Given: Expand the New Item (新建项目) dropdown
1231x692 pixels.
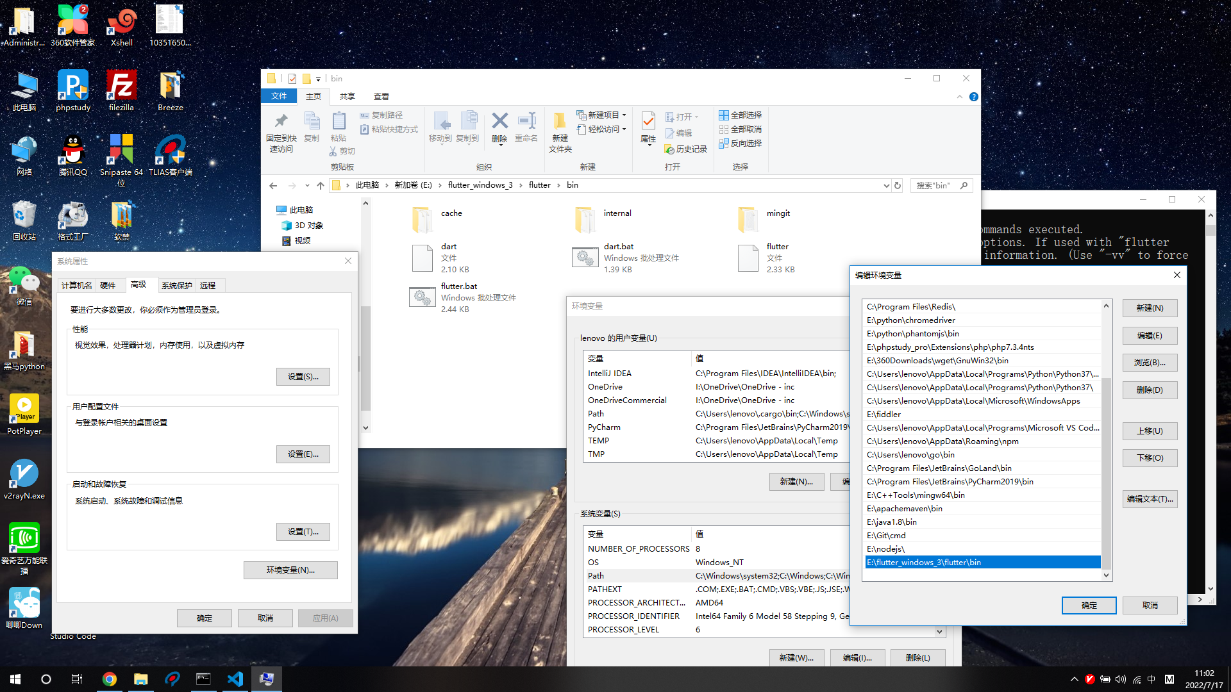Looking at the screenshot, I should coord(624,115).
